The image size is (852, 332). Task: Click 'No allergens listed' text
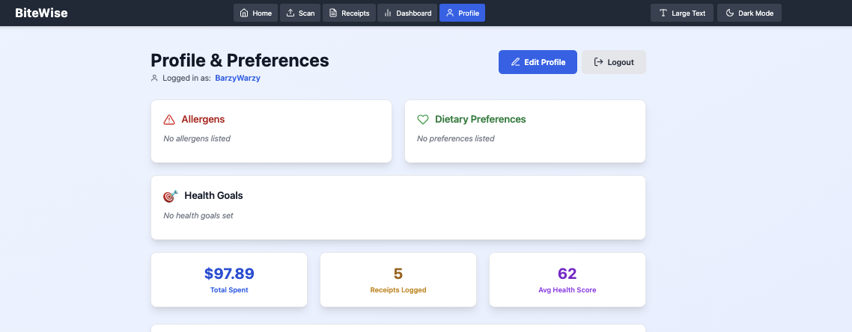[x=197, y=138]
